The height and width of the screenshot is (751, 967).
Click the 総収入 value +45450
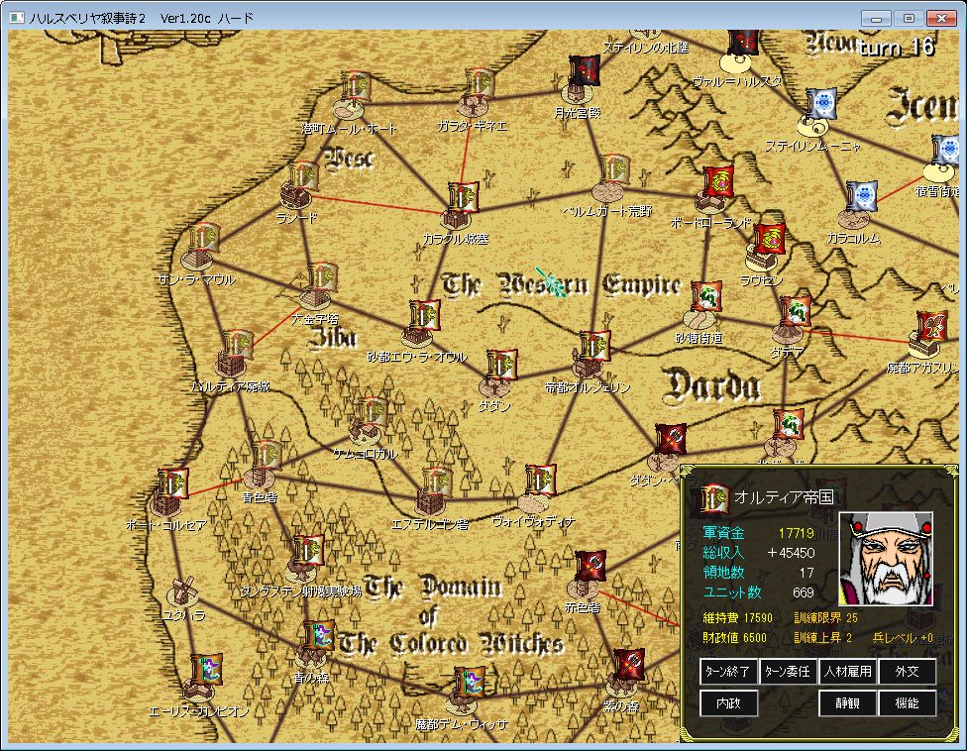click(792, 553)
